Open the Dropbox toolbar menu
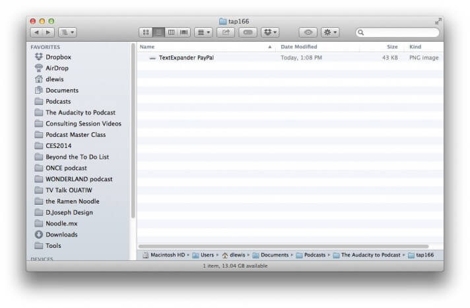The width and height of the screenshot is (470, 308). pos(270,32)
